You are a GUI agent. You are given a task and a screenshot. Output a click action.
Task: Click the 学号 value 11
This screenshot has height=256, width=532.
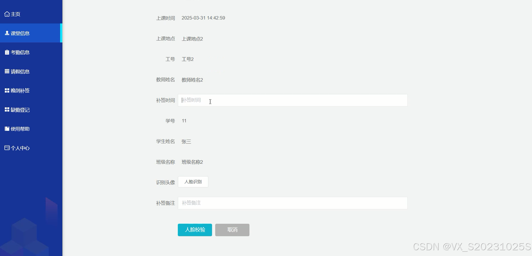click(184, 121)
